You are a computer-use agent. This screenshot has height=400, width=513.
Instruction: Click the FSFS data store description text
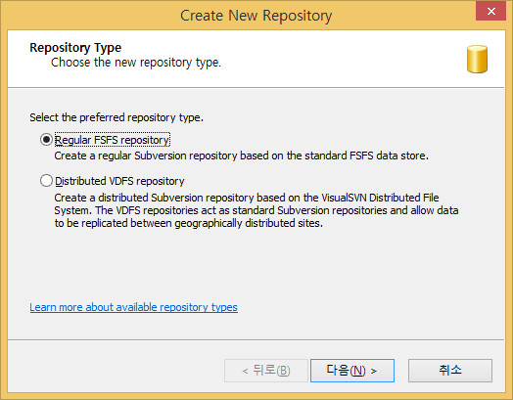click(241, 156)
